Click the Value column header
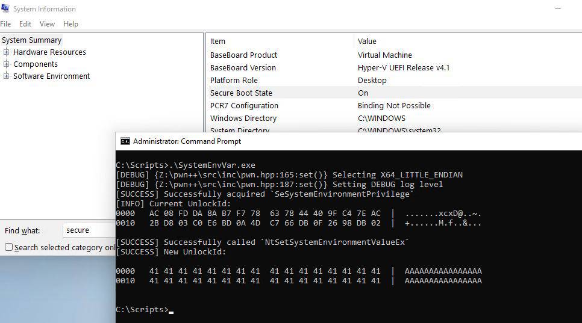The width and height of the screenshot is (582, 323). click(367, 42)
